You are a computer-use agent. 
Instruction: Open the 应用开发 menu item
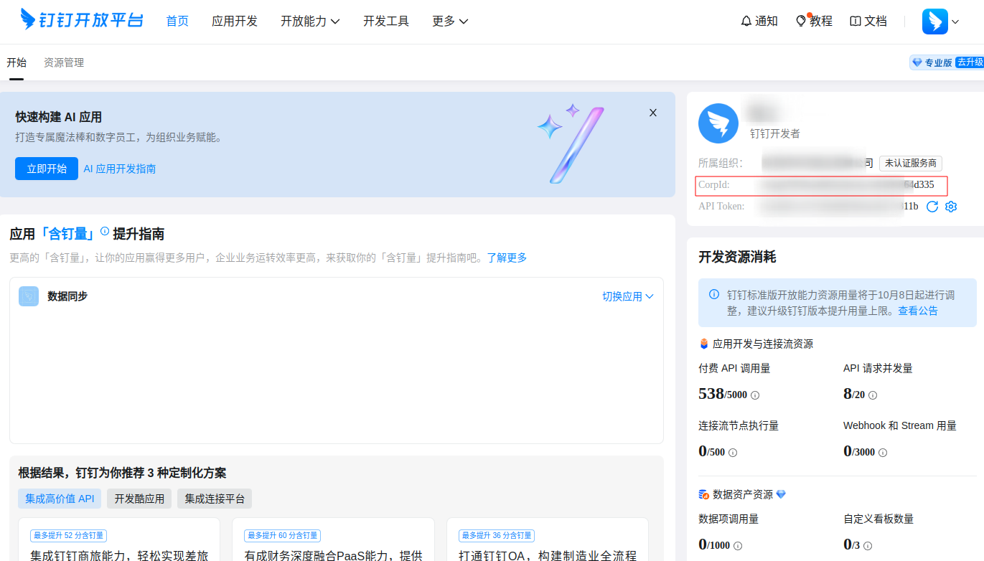(234, 21)
